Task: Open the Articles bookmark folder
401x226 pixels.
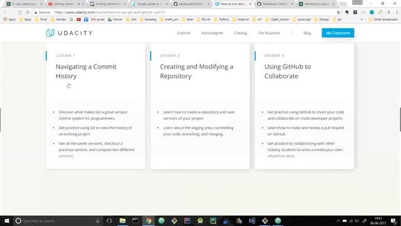Action: 58,19
